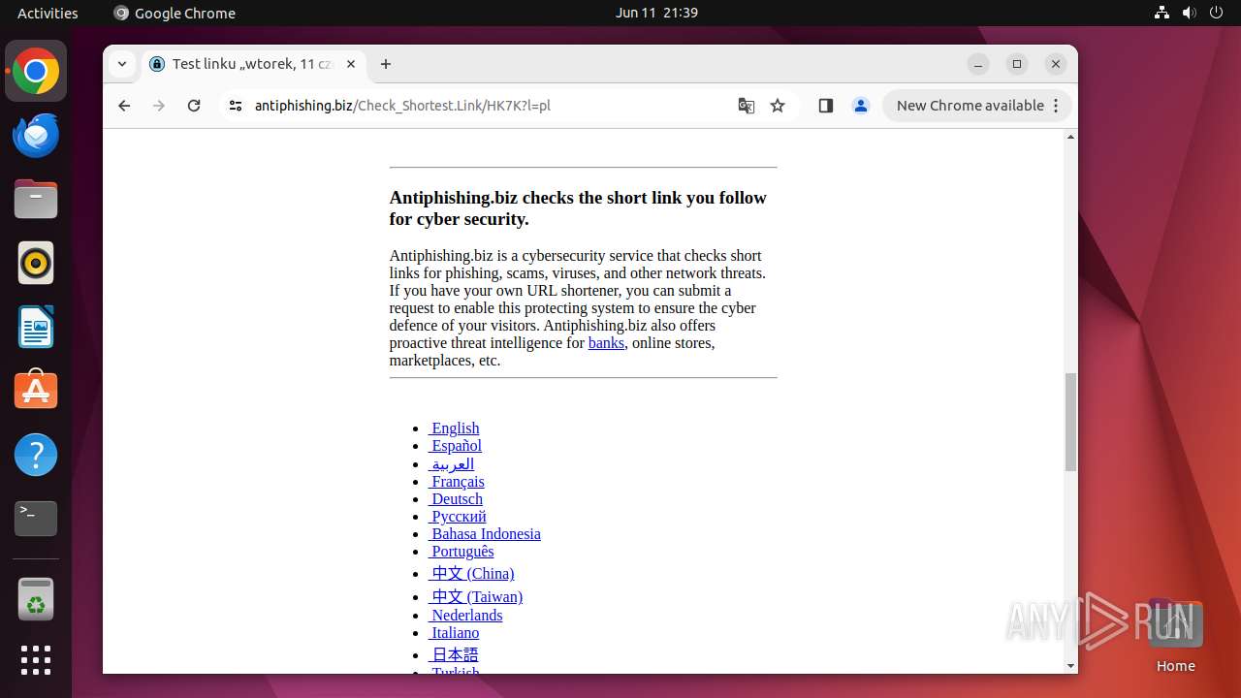Switch language to Italiano

click(x=454, y=632)
